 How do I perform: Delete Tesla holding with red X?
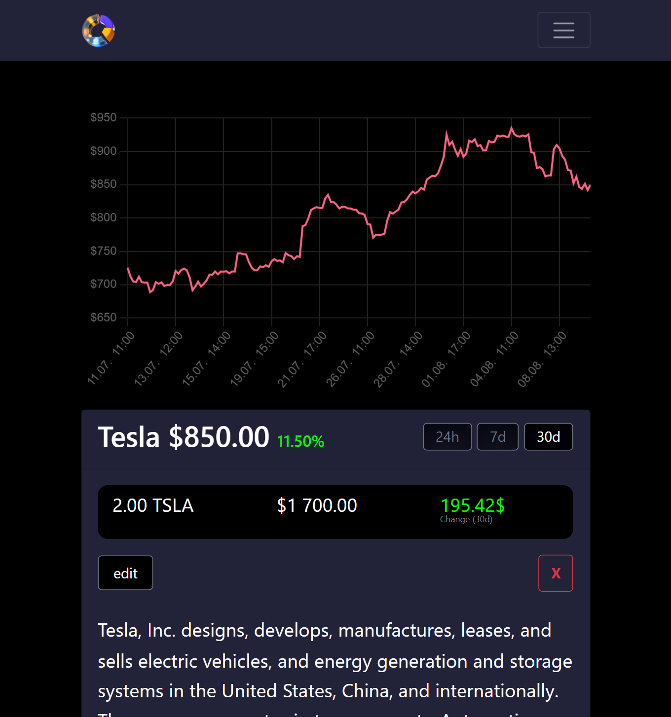coord(556,573)
